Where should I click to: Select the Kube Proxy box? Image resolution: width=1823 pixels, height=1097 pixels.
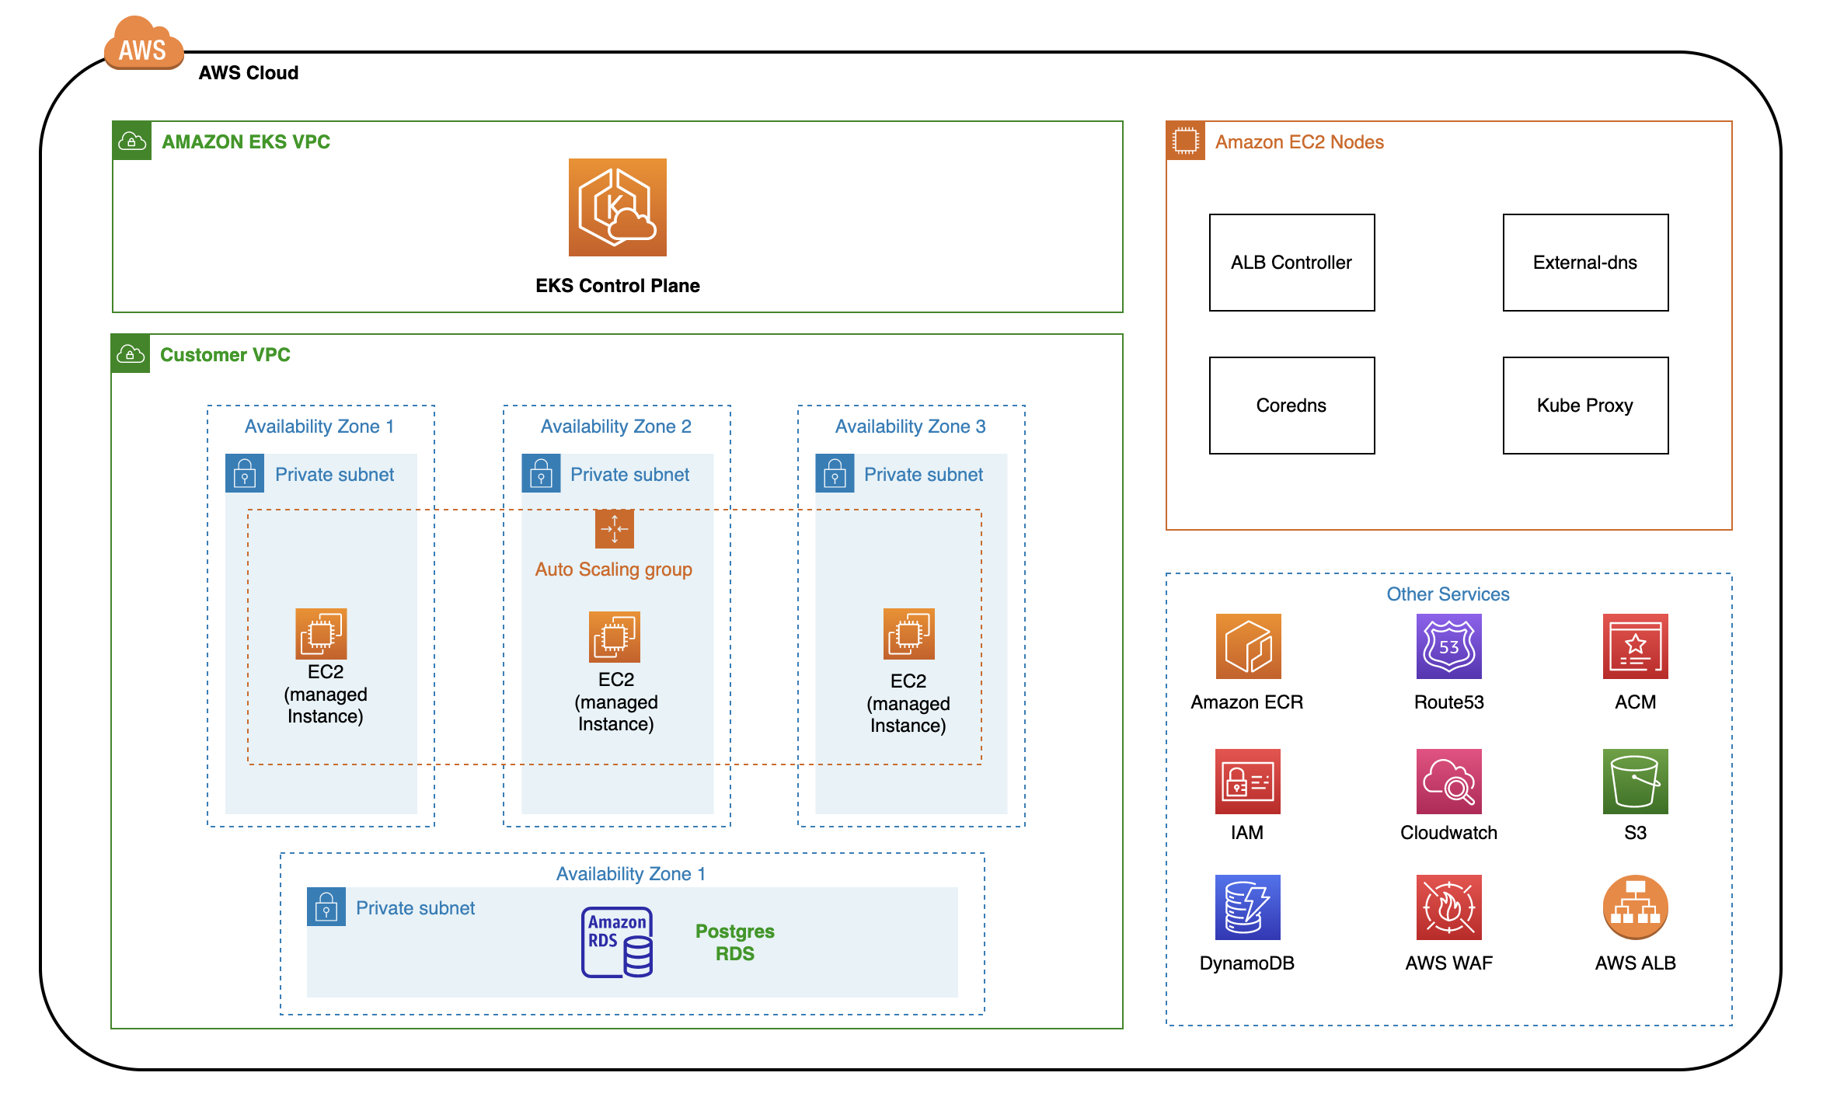click(1585, 406)
